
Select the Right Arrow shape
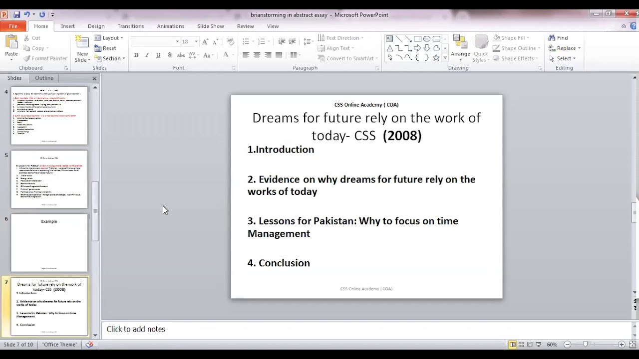click(x=417, y=48)
